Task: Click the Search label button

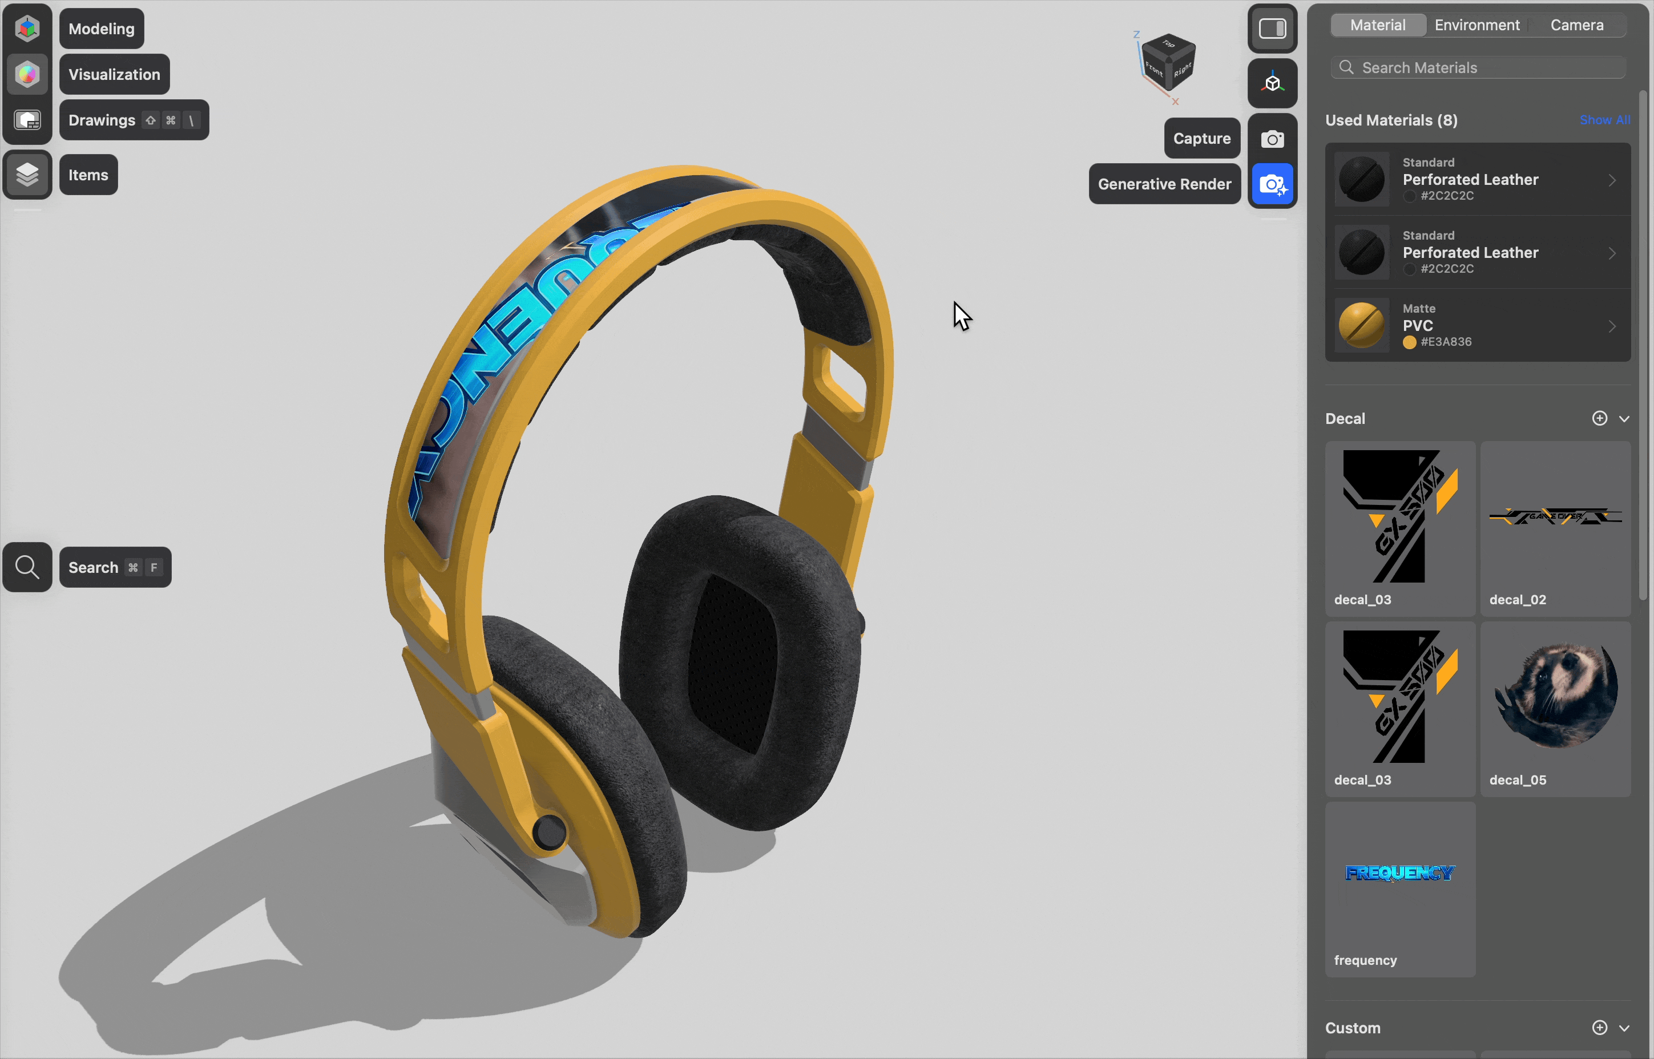Action: (115, 567)
